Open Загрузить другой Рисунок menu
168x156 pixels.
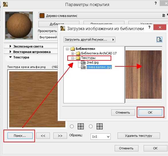coord(89,40)
